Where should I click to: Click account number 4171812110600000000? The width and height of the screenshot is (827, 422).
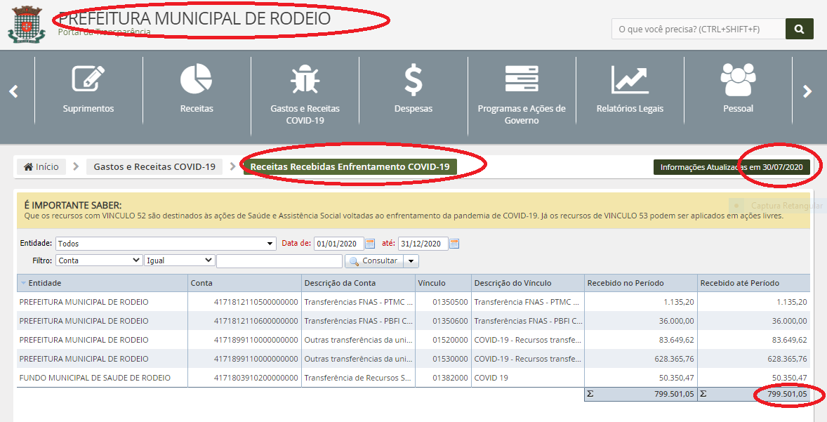[x=256, y=322]
